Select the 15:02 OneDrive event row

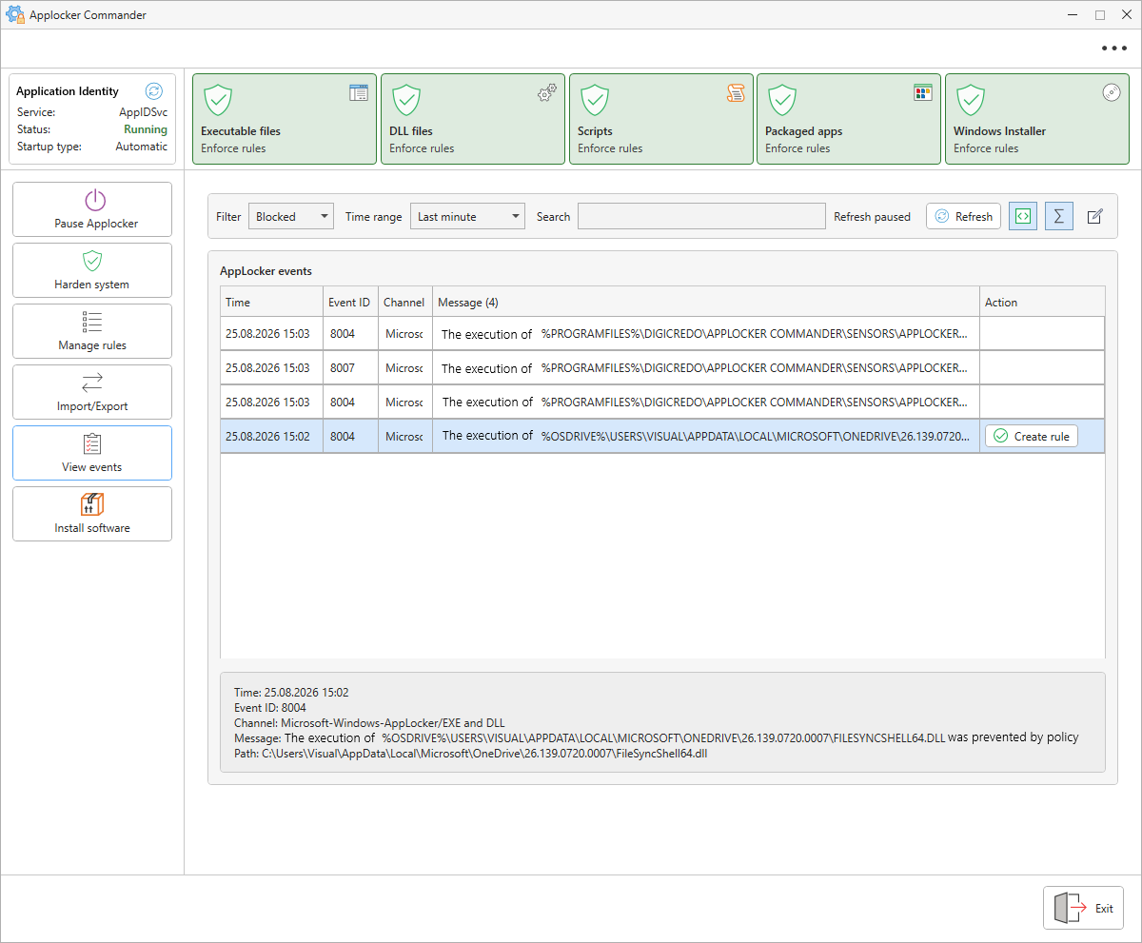[x=662, y=436]
